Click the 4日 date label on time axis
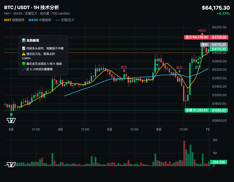 (60, 129)
